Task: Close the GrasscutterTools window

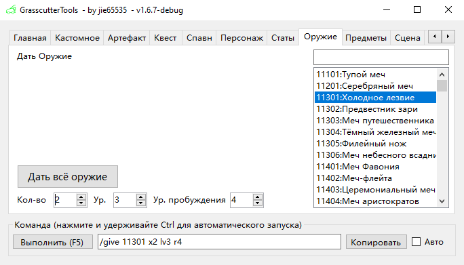Action: point(448,9)
